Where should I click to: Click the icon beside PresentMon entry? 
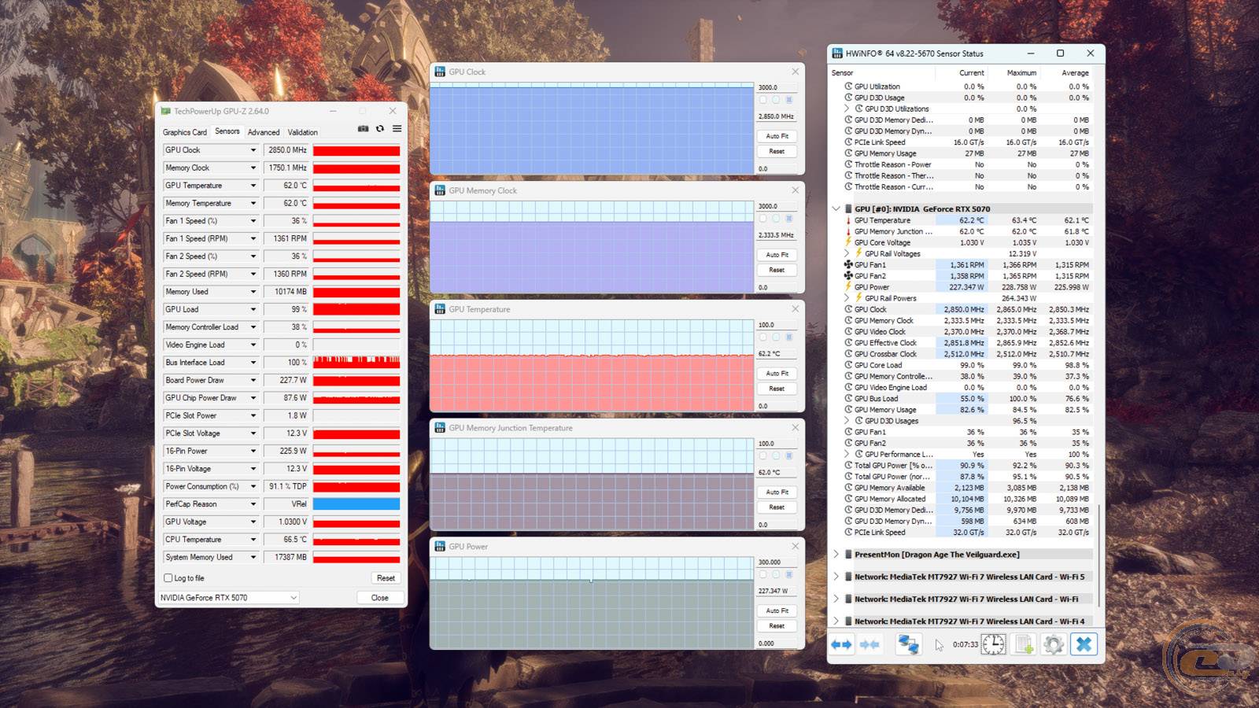click(848, 555)
